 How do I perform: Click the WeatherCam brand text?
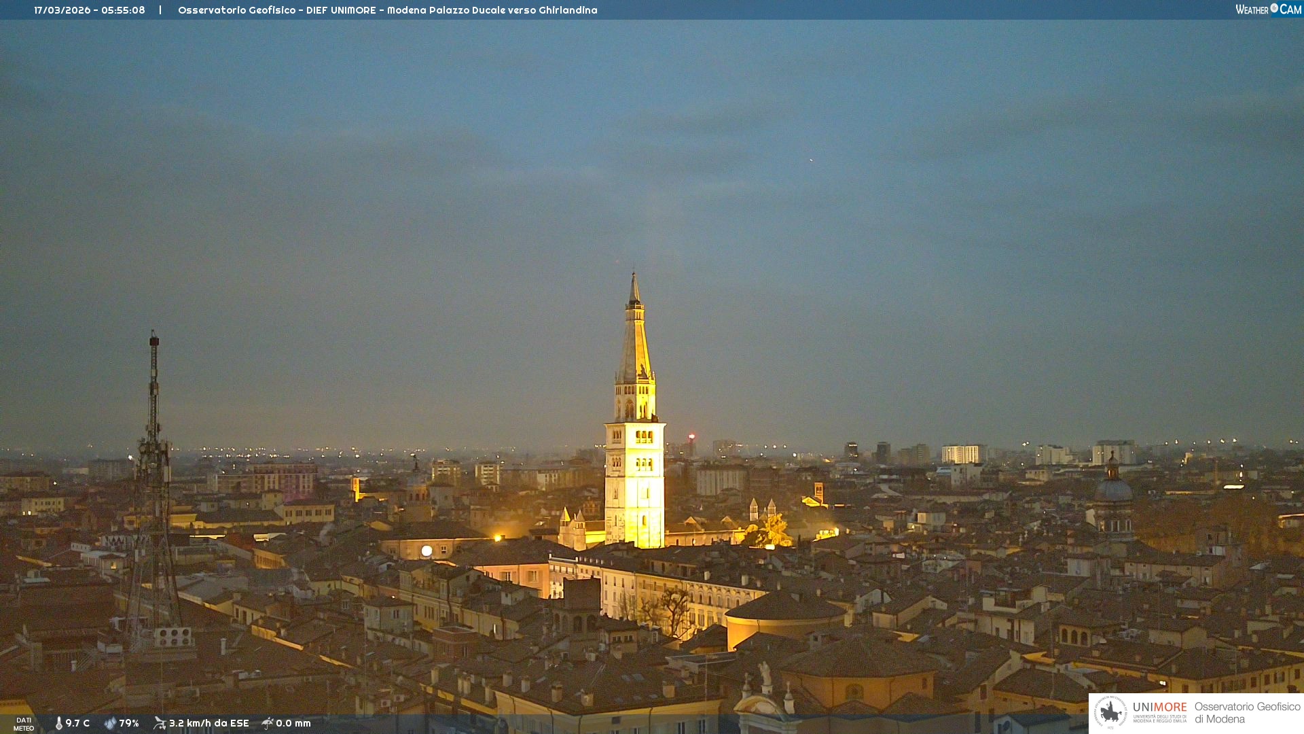coord(1252,10)
